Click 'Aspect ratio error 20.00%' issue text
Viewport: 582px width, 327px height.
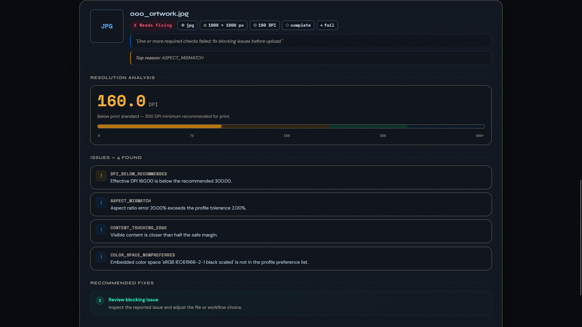(178, 208)
